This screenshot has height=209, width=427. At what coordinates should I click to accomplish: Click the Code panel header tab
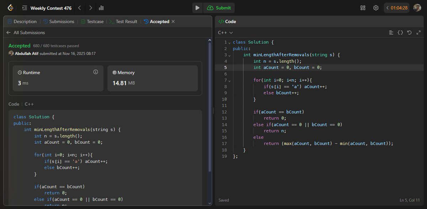click(227, 22)
